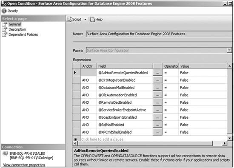Open ellipsis editor for @DatabaseMailEnabled
The height and width of the screenshot is (168, 234).
tap(157, 88)
